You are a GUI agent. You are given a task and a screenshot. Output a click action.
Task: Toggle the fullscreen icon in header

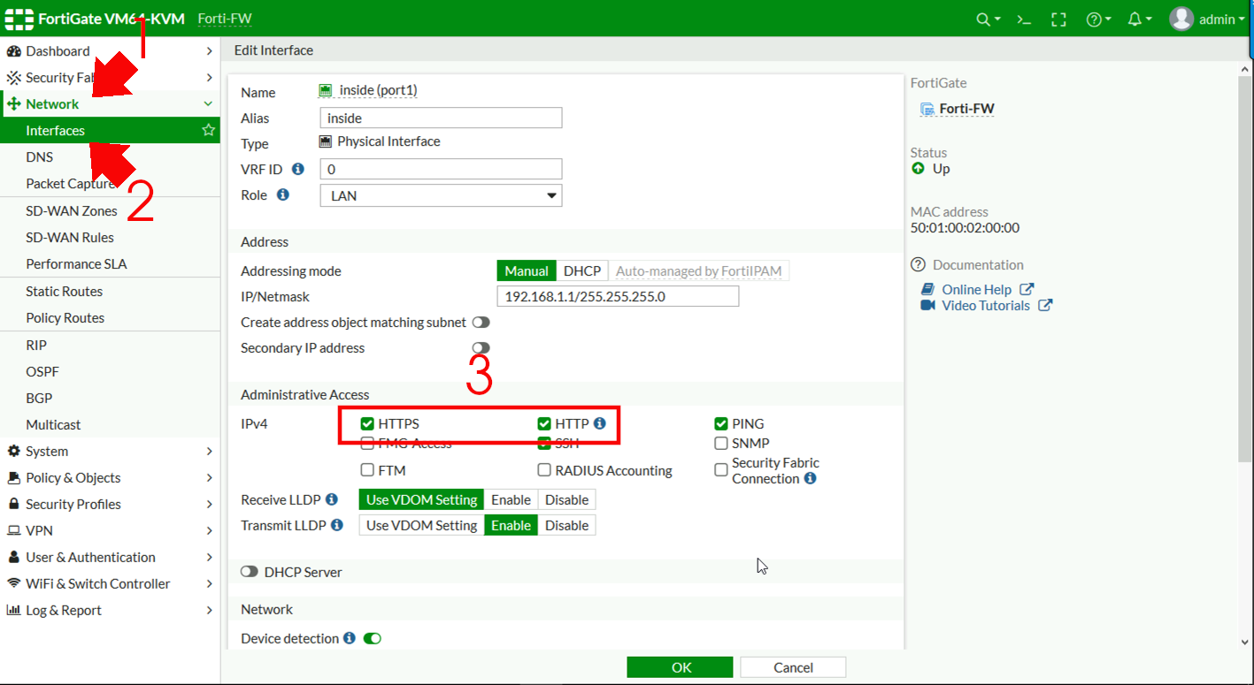pos(1058,19)
